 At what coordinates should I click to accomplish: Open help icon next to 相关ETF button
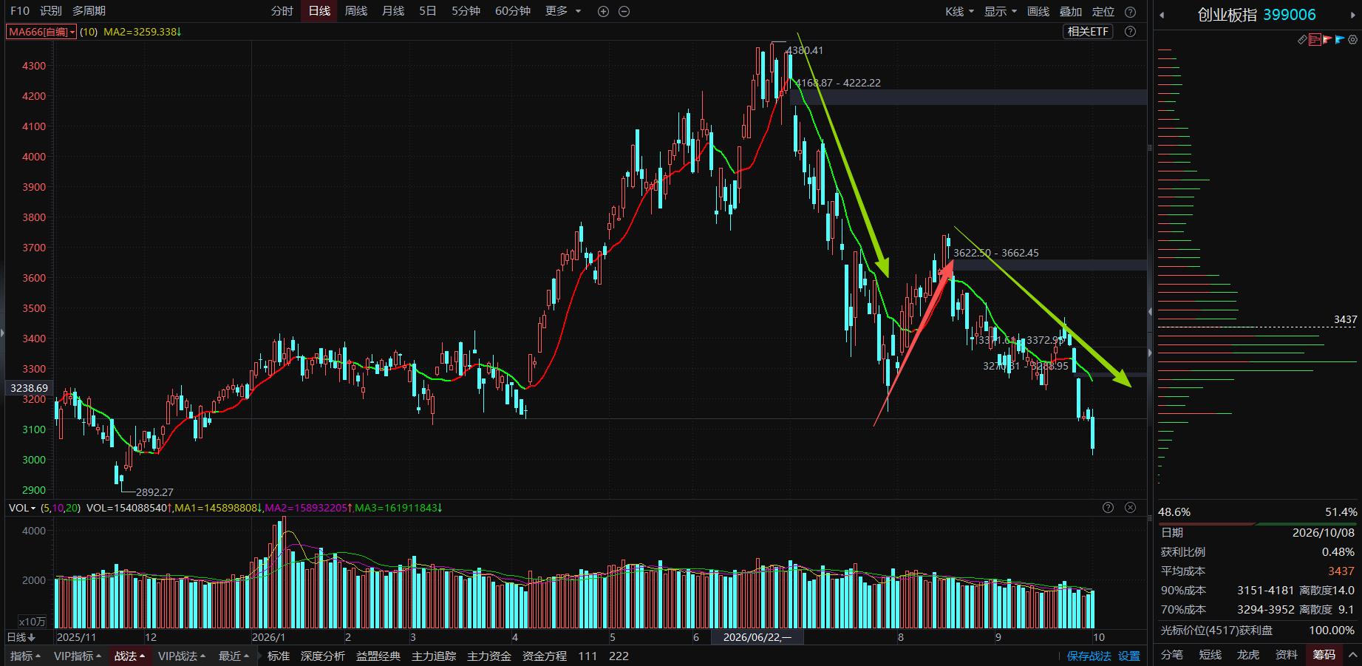pos(1130,31)
